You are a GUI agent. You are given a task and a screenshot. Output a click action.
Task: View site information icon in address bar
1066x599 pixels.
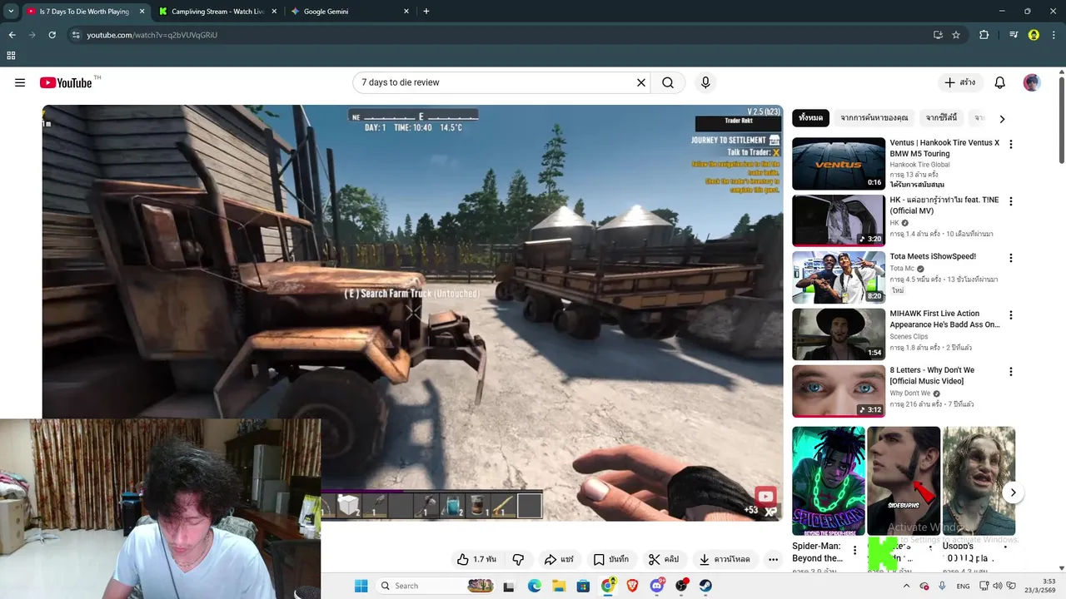(76, 35)
